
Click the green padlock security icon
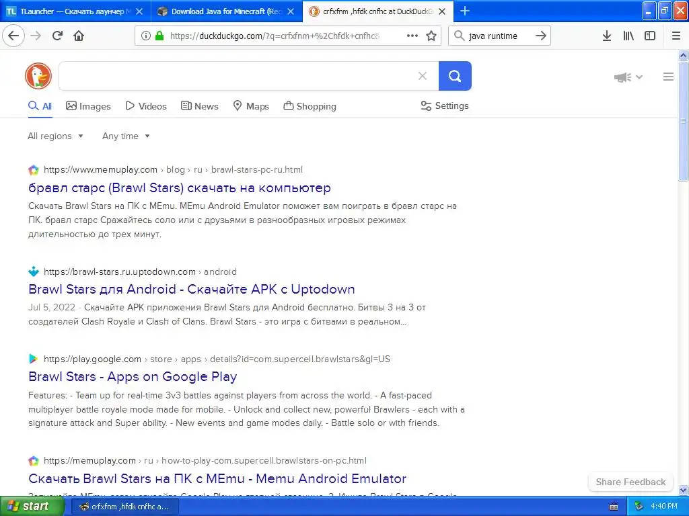(159, 36)
